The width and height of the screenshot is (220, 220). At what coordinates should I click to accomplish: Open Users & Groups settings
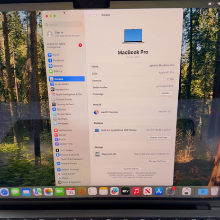(67, 163)
